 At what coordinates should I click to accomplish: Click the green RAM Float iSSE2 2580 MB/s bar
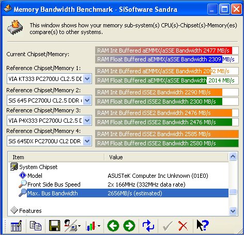pyautogui.click(x=166, y=143)
